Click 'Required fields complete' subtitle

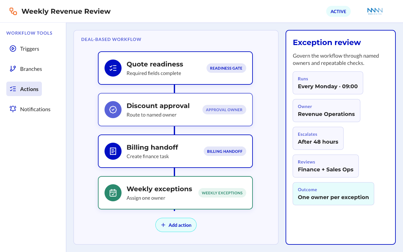point(154,73)
